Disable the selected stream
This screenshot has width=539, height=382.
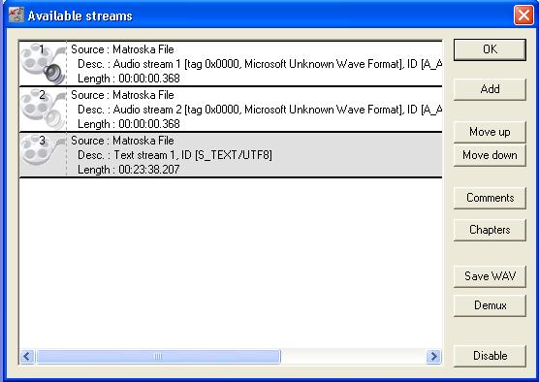[490, 356]
